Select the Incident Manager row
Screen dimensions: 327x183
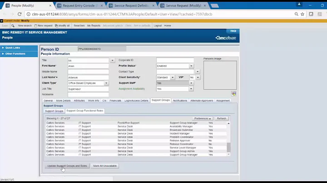pos(136,134)
